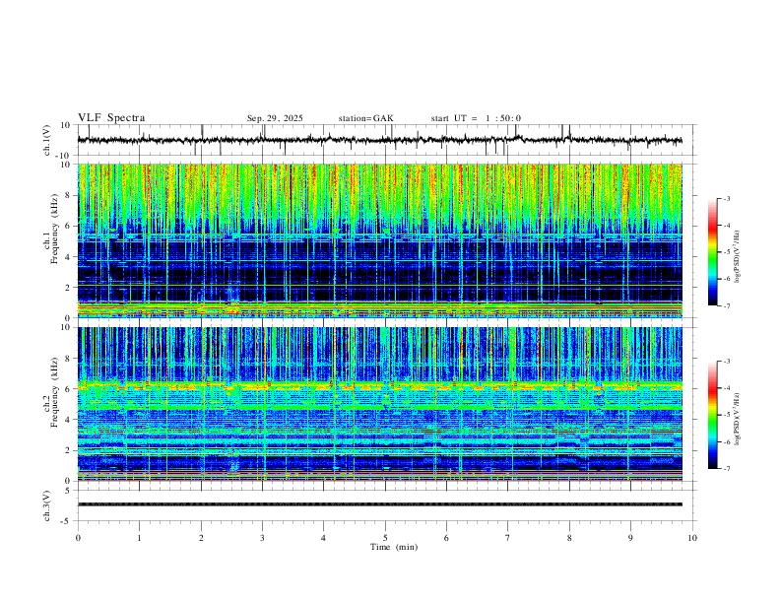
Task: Click the ch.1 color scale 'log(PSD)' label
Action: (x=738, y=256)
